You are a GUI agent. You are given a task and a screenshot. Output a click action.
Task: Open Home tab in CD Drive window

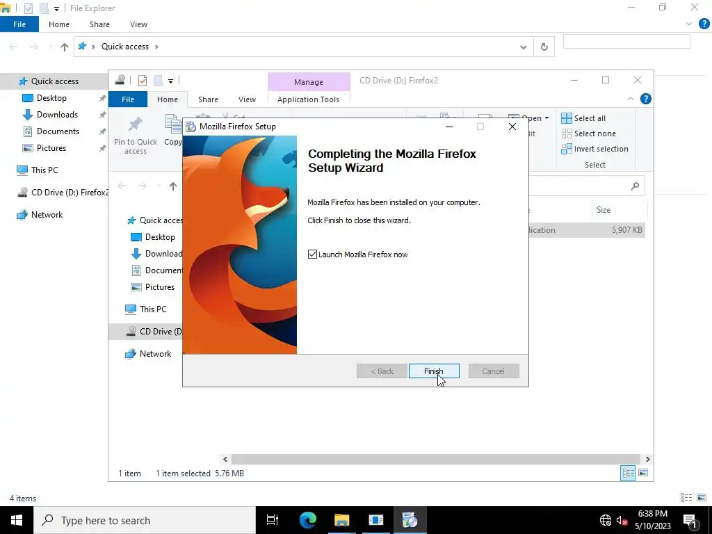(x=168, y=99)
